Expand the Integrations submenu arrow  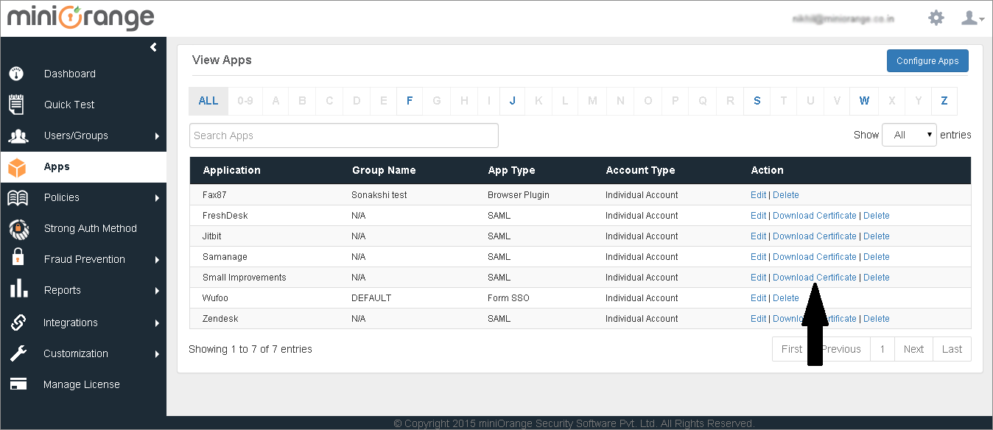pos(157,323)
